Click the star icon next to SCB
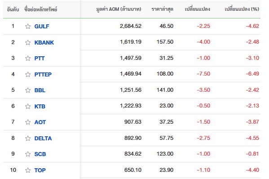The width and height of the screenshot is (269, 179). tap(28, 154)
